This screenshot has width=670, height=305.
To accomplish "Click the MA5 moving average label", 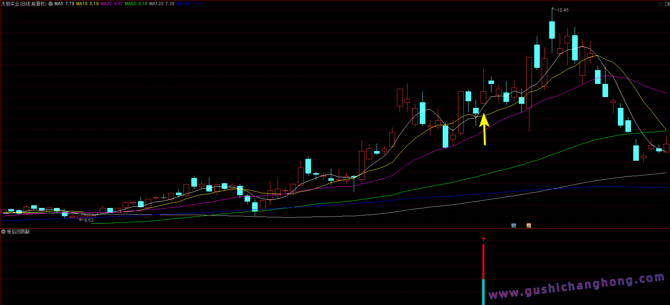I will [64, 4].
